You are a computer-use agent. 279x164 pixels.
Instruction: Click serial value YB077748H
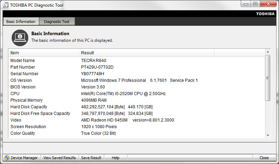[93, 73]
